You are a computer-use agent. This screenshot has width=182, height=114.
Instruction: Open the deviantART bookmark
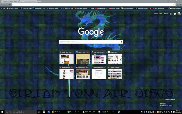pyautogui.click(x=53, y=8)
